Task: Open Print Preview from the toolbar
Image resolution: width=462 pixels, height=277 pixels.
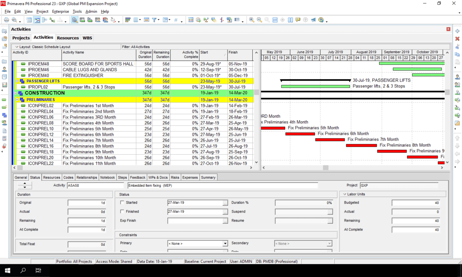Action: [x=14, y=20]
